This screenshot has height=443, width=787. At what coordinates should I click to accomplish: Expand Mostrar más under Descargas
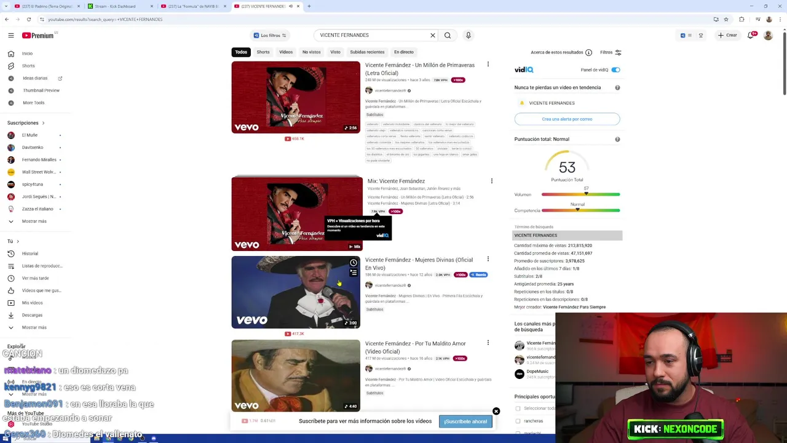click(34, 327)
